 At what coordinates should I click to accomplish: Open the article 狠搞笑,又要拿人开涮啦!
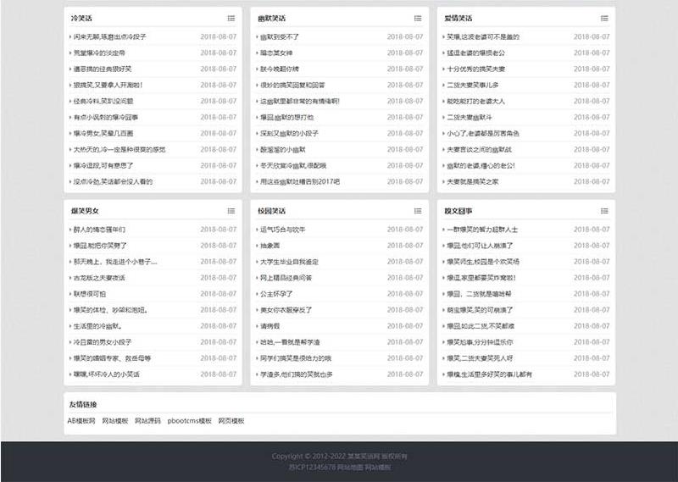tap(108, 85)
